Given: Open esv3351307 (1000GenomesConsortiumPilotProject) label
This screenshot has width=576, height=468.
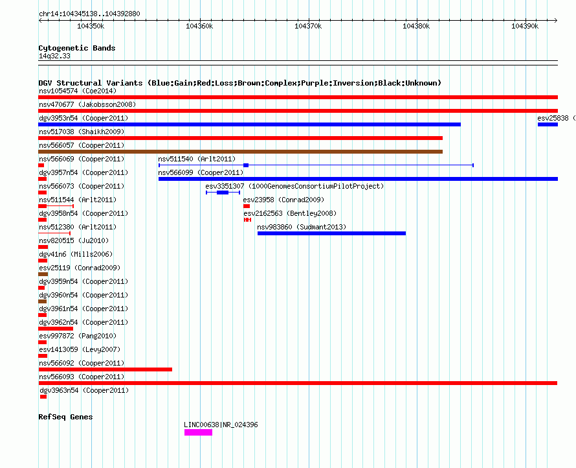Looking at the screenshot, I should pyautogui.click(x=294, y=186).
